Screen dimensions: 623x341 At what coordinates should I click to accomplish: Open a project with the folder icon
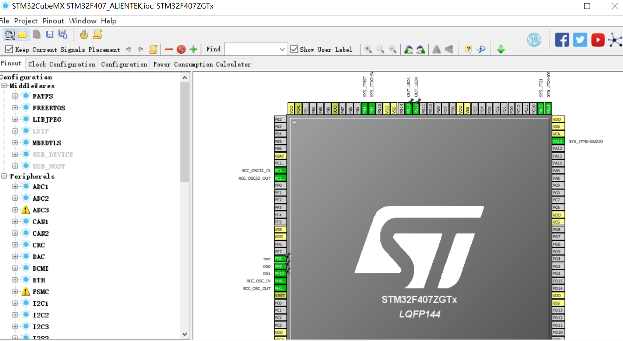(23, 35)
